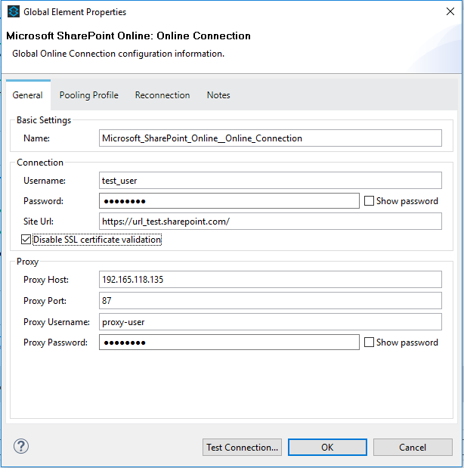Focus the Username field containing test_user

point(270,181)
